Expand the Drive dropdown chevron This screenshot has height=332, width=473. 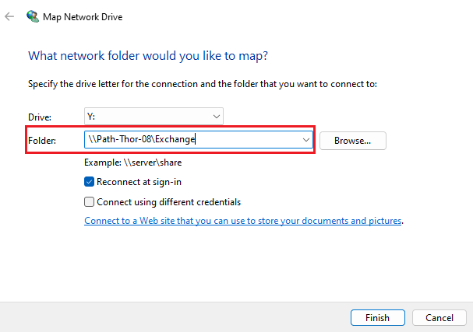(217, 117)
